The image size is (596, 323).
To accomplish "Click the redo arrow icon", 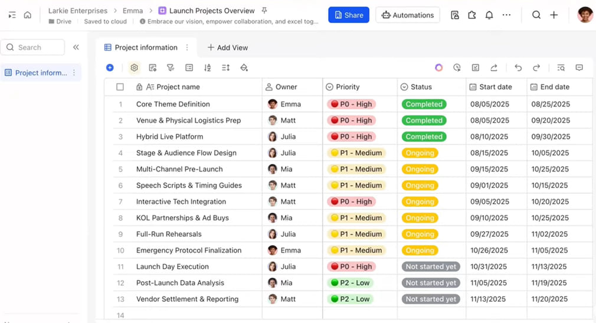I will tap(536, 68).
